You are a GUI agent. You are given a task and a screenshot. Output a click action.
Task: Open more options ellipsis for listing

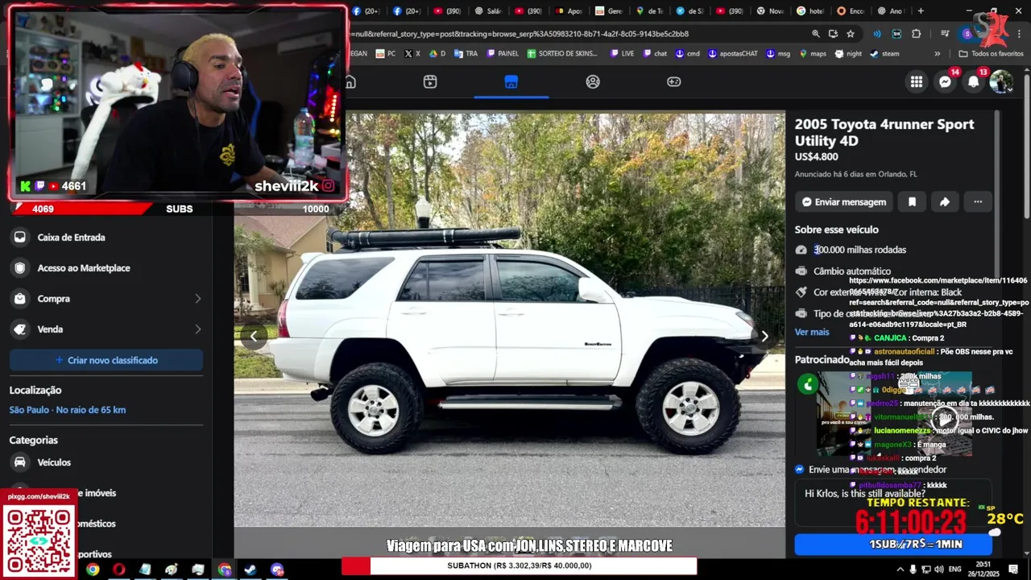(x=978, y=202)
